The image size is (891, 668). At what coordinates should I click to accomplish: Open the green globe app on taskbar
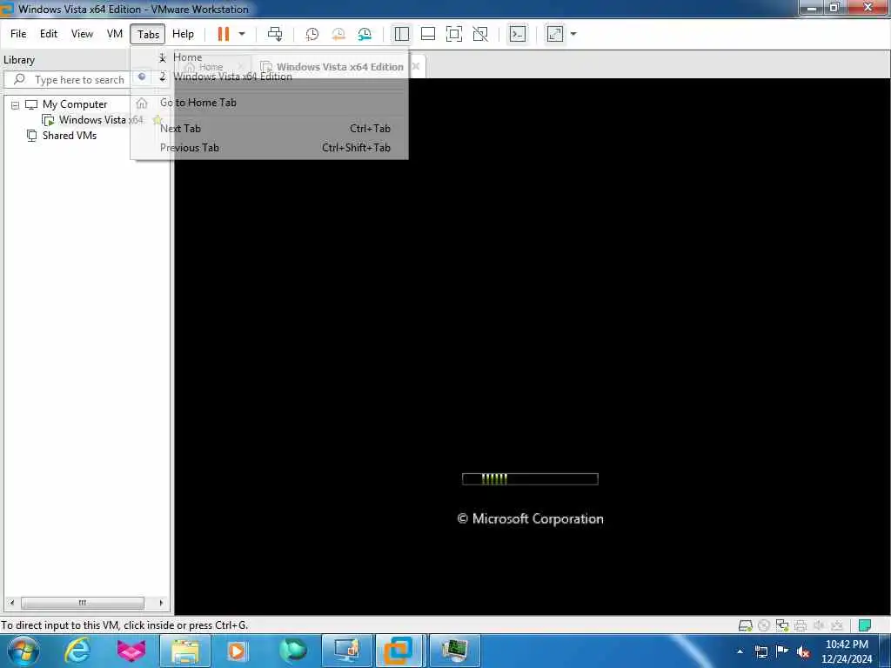292,651
